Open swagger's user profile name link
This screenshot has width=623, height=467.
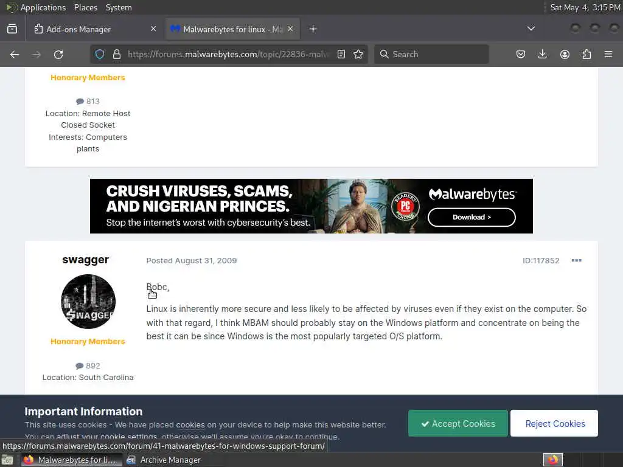[x=86, y=260]
